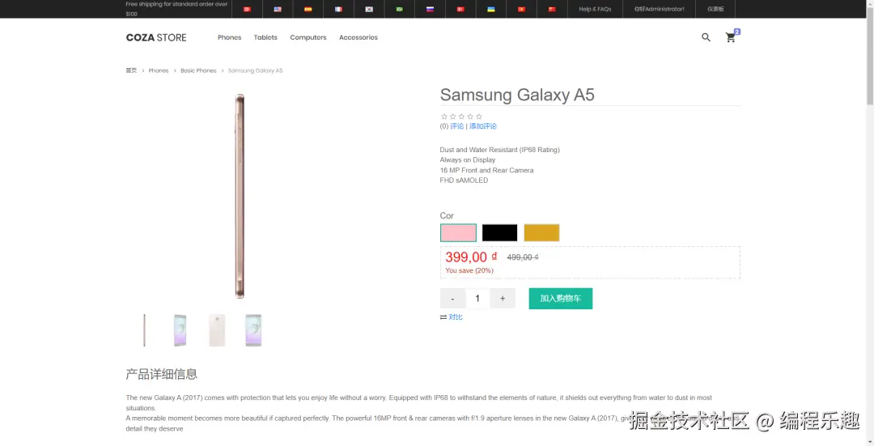Select the Brazil flag language option
The height and width of the screenshot is (446, 874).
pyautogui.click(x=400, y=9)
